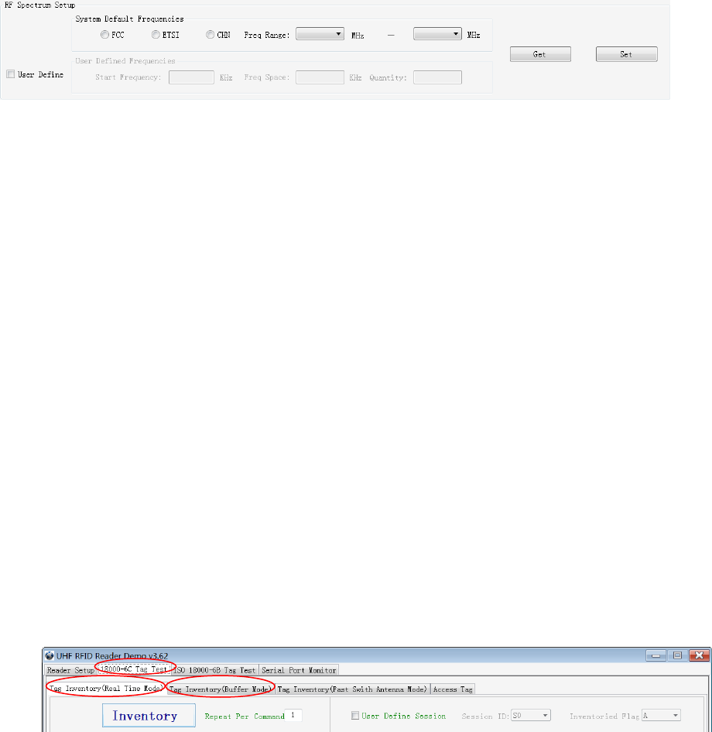The height and width of the screenshot is (732, 712).
Task: Select the FCC radio button
Action: coord(104,35)
